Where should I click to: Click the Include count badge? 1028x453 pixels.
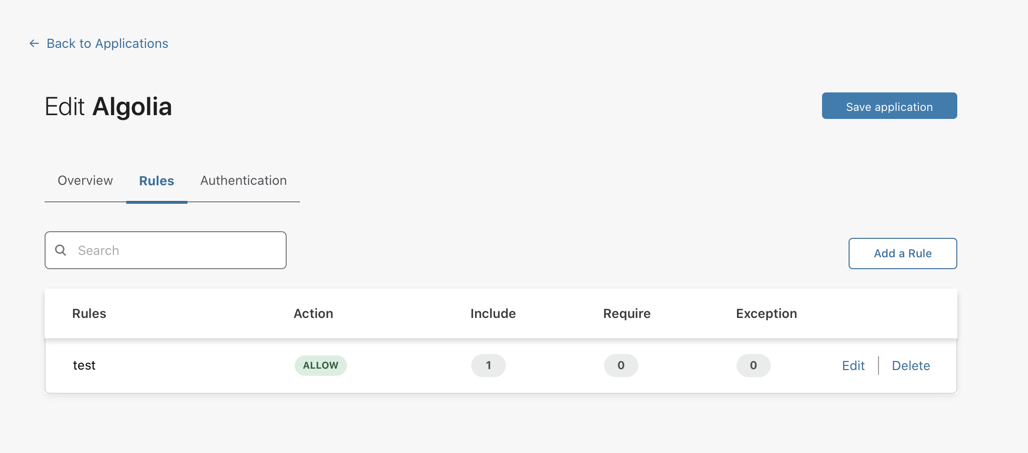tap(488, 365)
